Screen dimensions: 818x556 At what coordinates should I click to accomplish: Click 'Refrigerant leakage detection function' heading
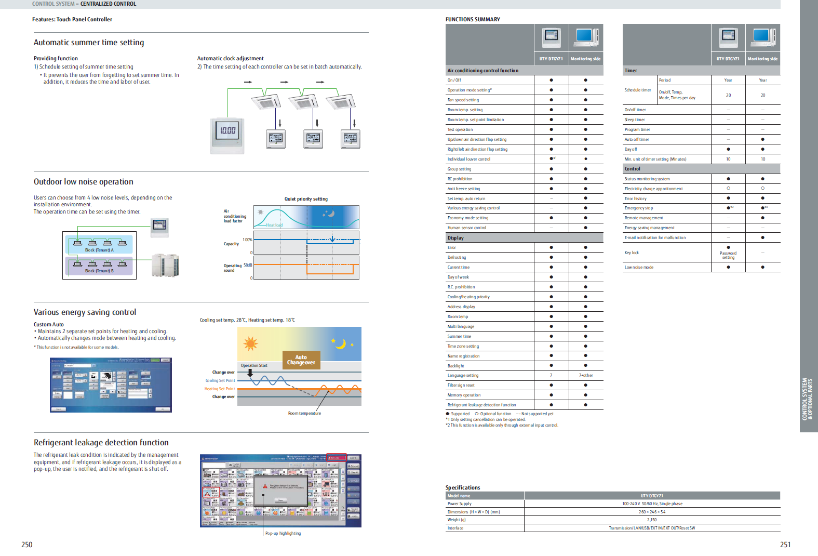click(x=101, y=443)
